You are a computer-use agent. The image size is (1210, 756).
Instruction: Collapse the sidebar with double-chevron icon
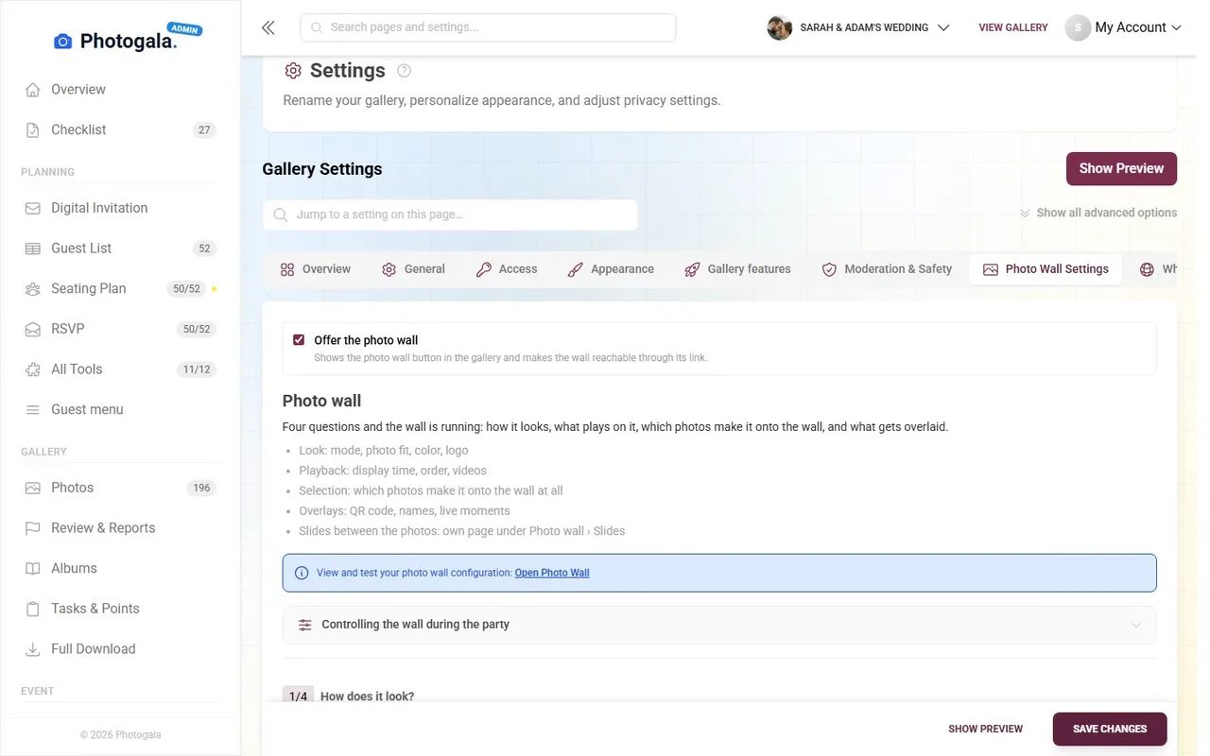(x=268, y=27)
